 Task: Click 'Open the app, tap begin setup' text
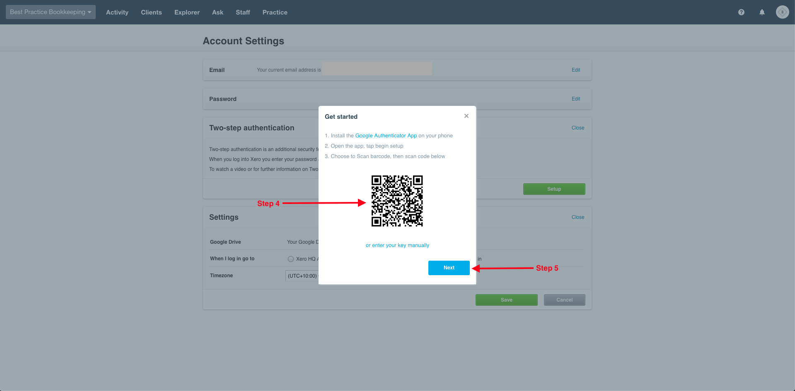click(367, 146)
